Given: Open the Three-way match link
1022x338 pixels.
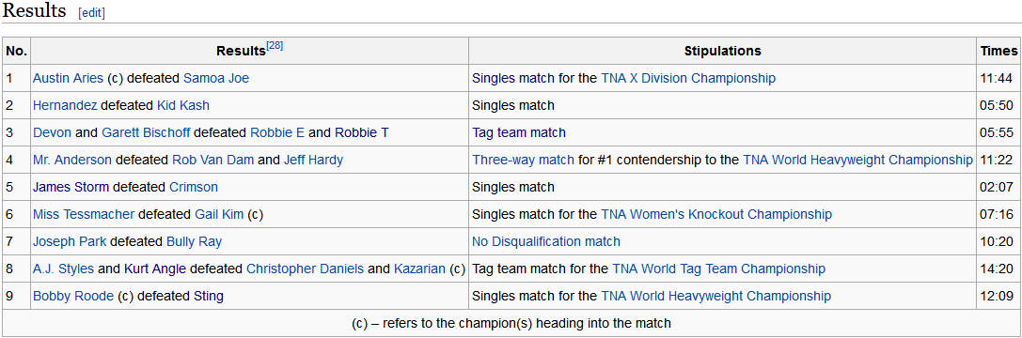Looking at the screenshot, I should 524,161.
